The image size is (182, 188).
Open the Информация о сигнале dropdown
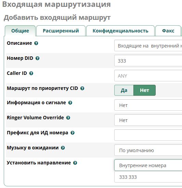click(148, 105)
